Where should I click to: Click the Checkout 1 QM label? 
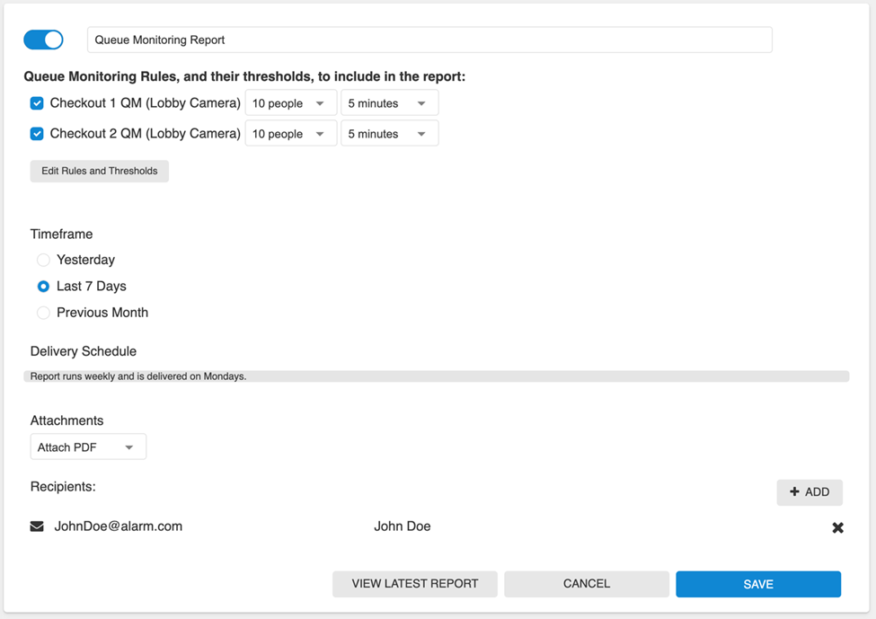[x=146, y=103]
